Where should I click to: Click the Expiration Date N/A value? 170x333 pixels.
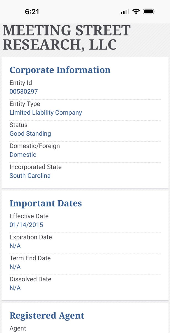pos(15,246)
